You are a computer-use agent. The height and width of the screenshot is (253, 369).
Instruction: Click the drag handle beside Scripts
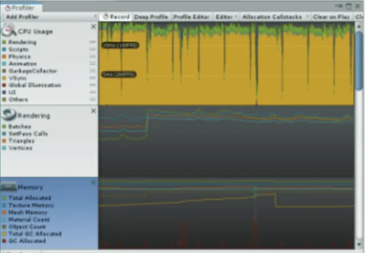click(93, 49)
